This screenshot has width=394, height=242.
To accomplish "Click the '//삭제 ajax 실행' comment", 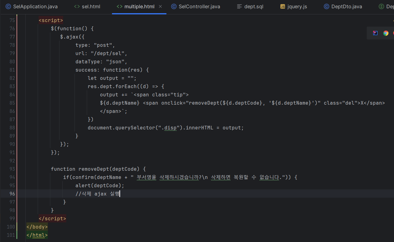I will pos(97,194).
